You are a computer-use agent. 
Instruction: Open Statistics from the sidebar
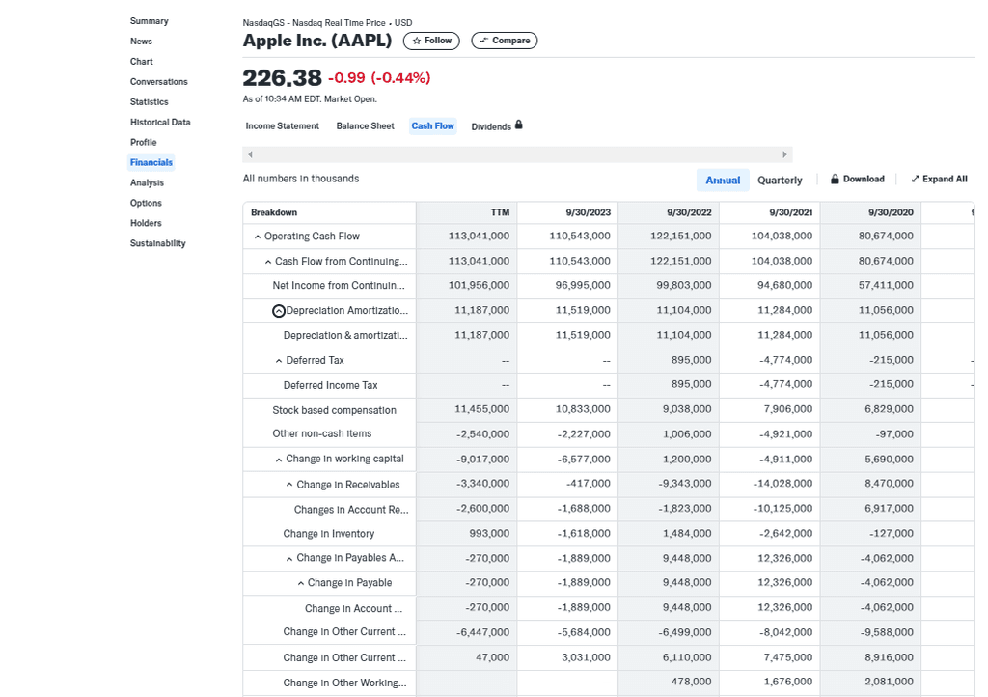tap(149, 101)
